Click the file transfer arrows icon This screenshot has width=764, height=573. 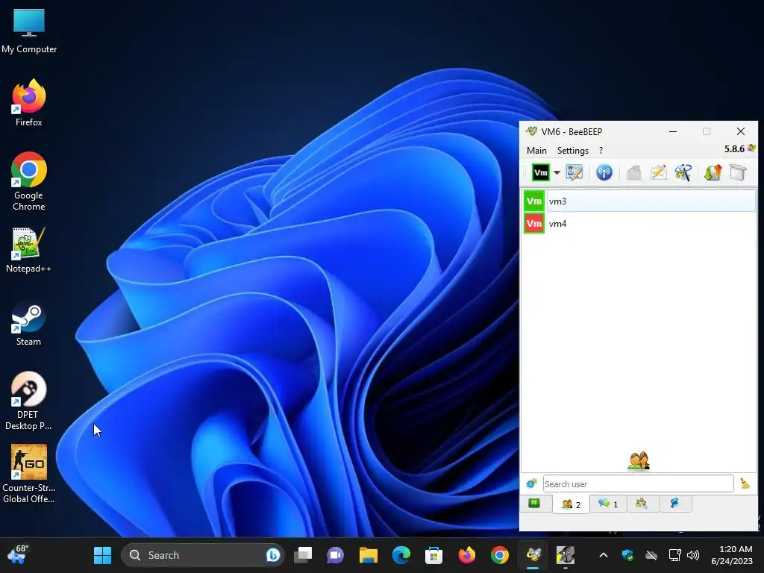[713, 172]
